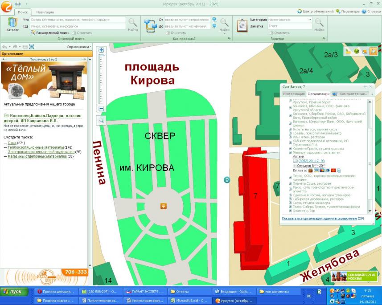Click the green globe icon on the map toolbar
Viewport: 382px width, 305px height.
tap(357, 51)
